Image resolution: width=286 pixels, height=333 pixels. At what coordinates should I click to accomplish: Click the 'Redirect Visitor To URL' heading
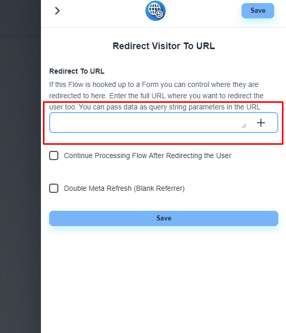pyautogui.click(x=164, y=46)
